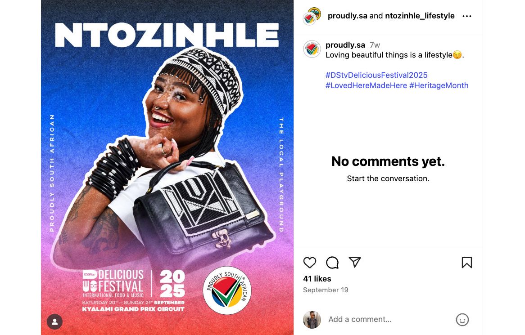Open proudly.sa profile from post header
The image size is (525, 335).
(x=348, y=16)
